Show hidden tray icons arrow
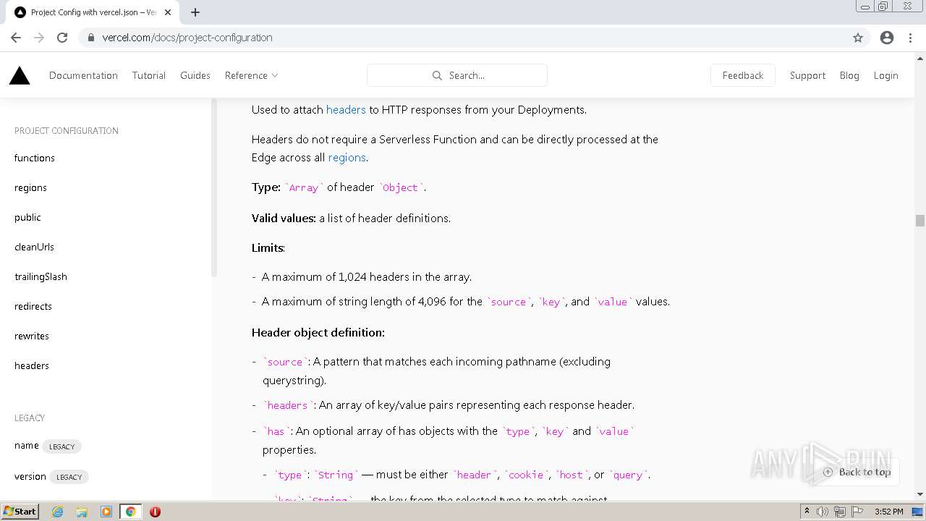Screen dimensions: 926x521 807,512
